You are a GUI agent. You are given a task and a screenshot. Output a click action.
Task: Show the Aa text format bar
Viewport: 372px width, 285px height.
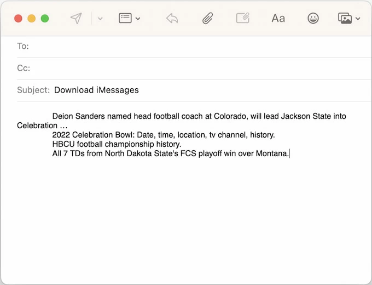(278, 18)
